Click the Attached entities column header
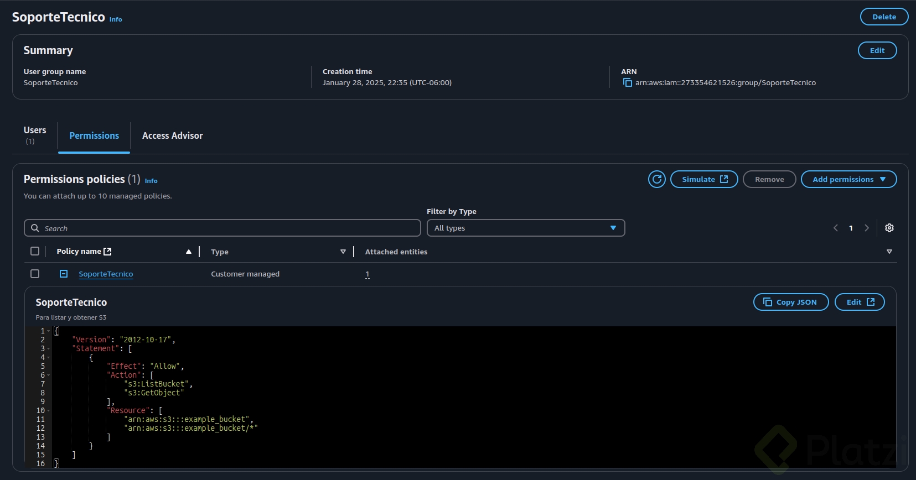Viewport: 916px width, 480px height. tap(396, 252)
